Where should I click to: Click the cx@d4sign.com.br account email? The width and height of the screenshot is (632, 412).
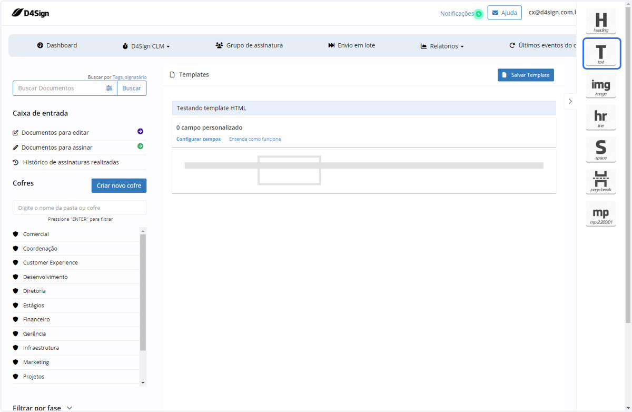pyautogui.click(x=552, y=12)
